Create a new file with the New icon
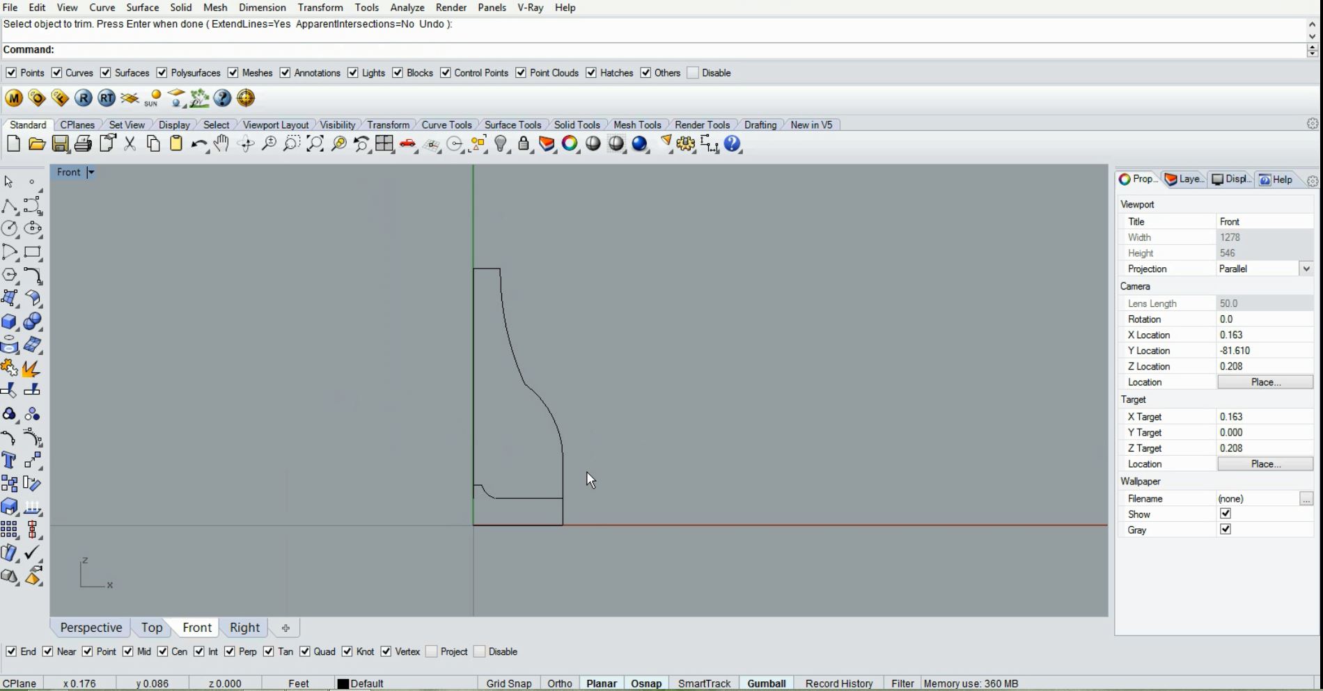This screenshot has width=1323, height=691. tap(13, 144)
